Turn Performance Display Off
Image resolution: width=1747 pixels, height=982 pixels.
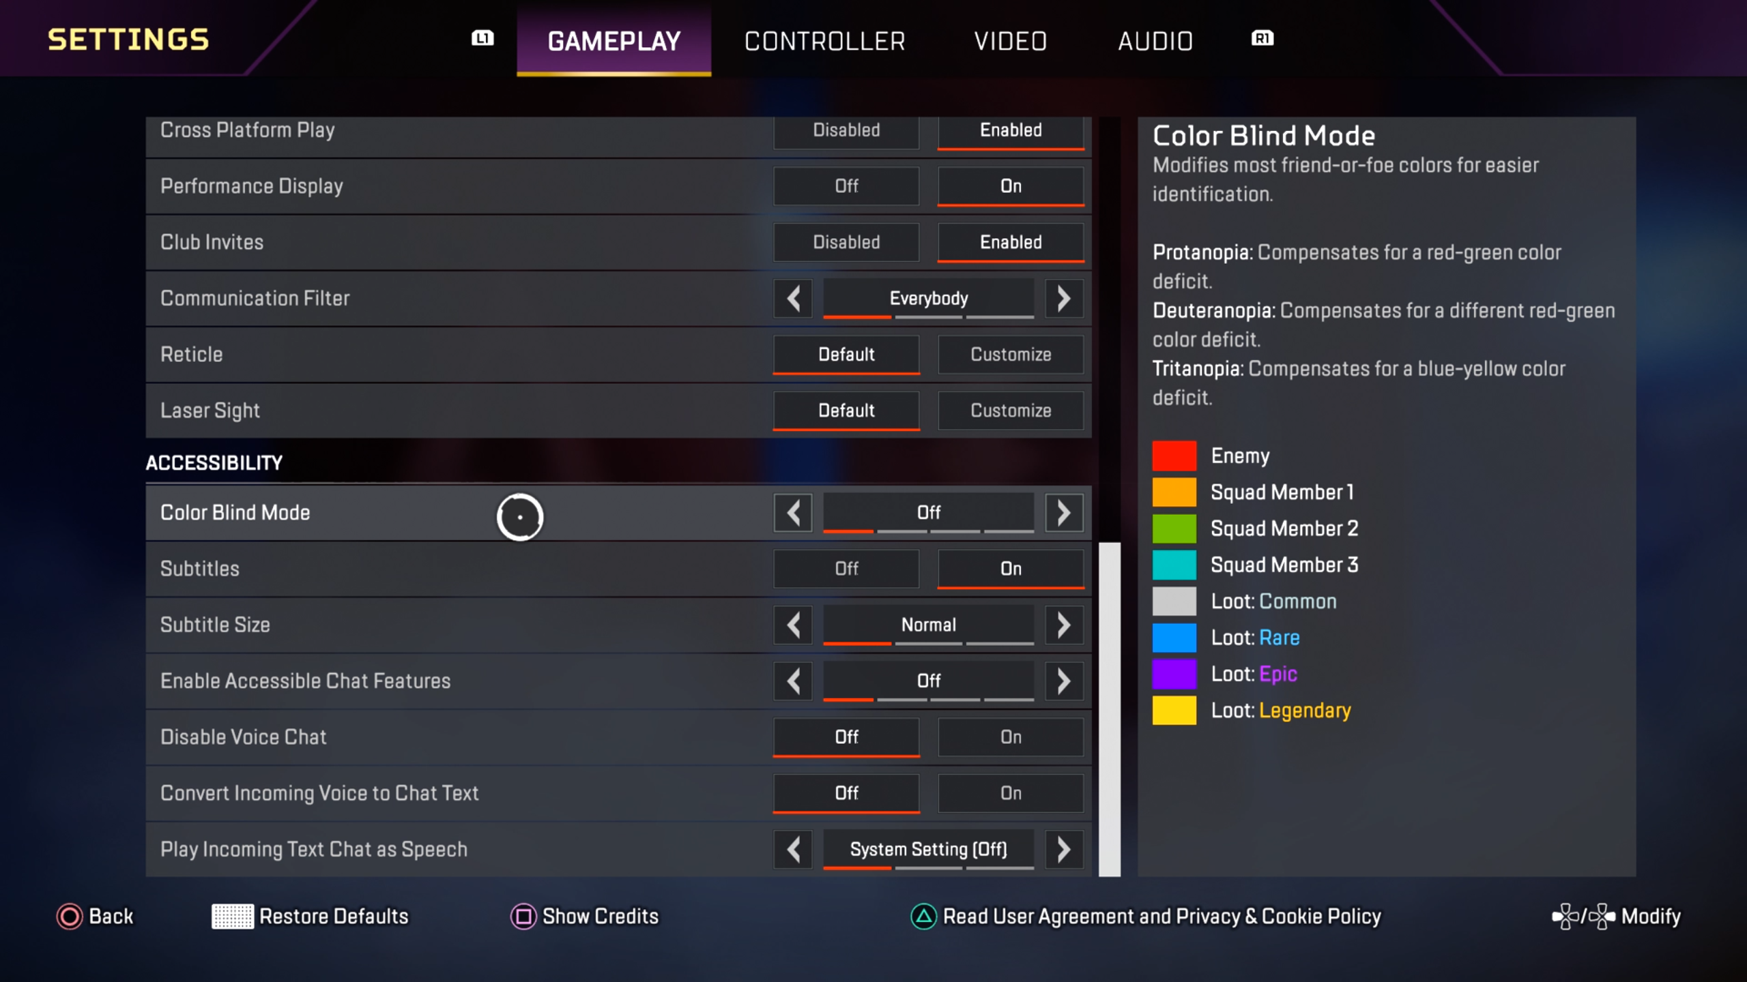click(x=846, y=186)
